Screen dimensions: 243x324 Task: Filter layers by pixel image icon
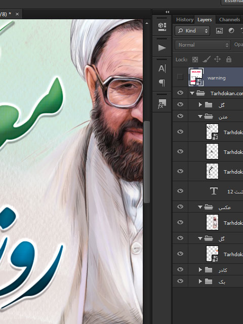point(219,31)
